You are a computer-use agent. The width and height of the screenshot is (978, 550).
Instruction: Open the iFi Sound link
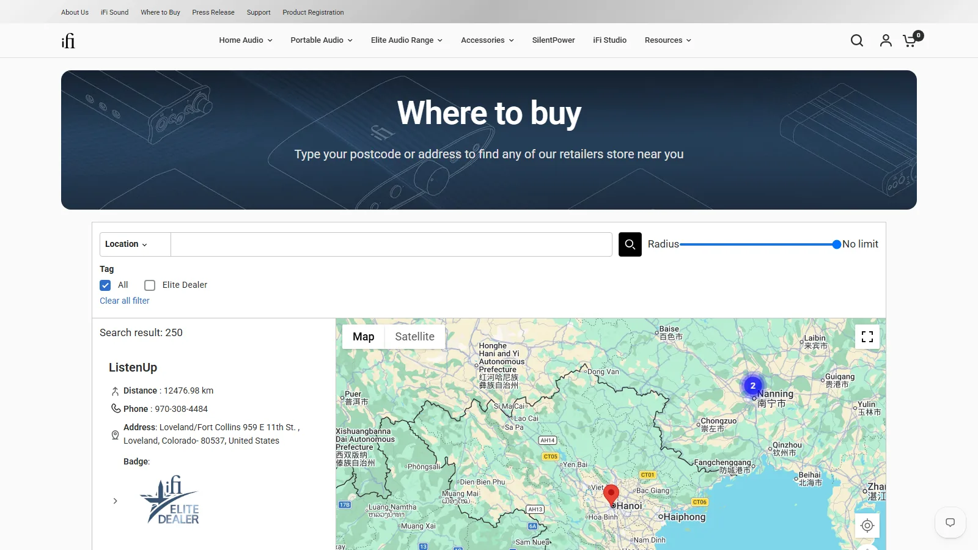click(114, 12)
